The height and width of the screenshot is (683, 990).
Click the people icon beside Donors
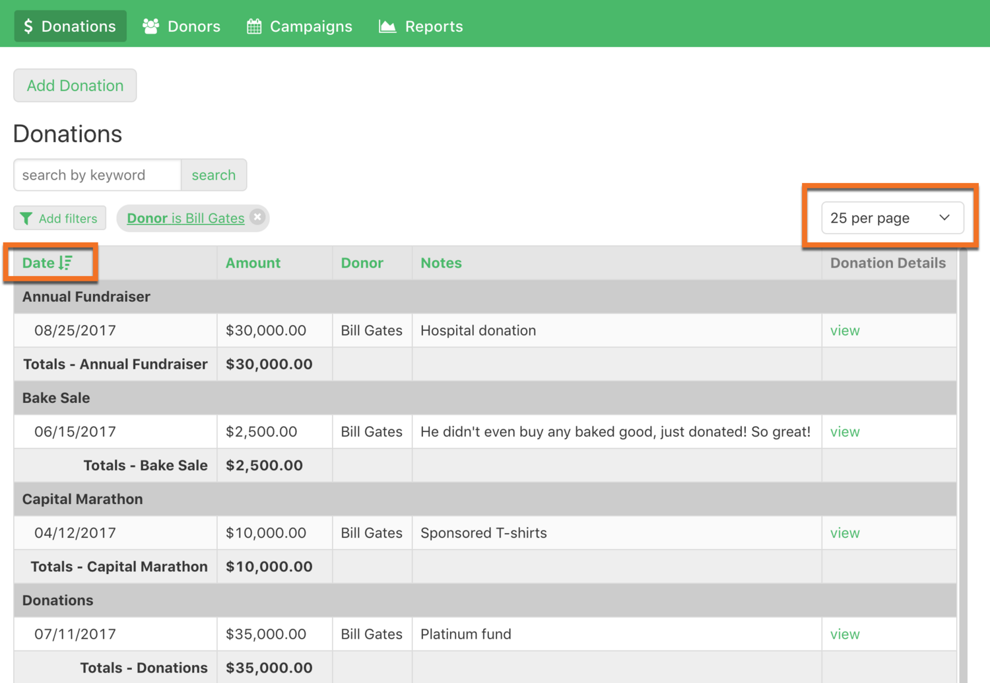click(x=151, y=26)
